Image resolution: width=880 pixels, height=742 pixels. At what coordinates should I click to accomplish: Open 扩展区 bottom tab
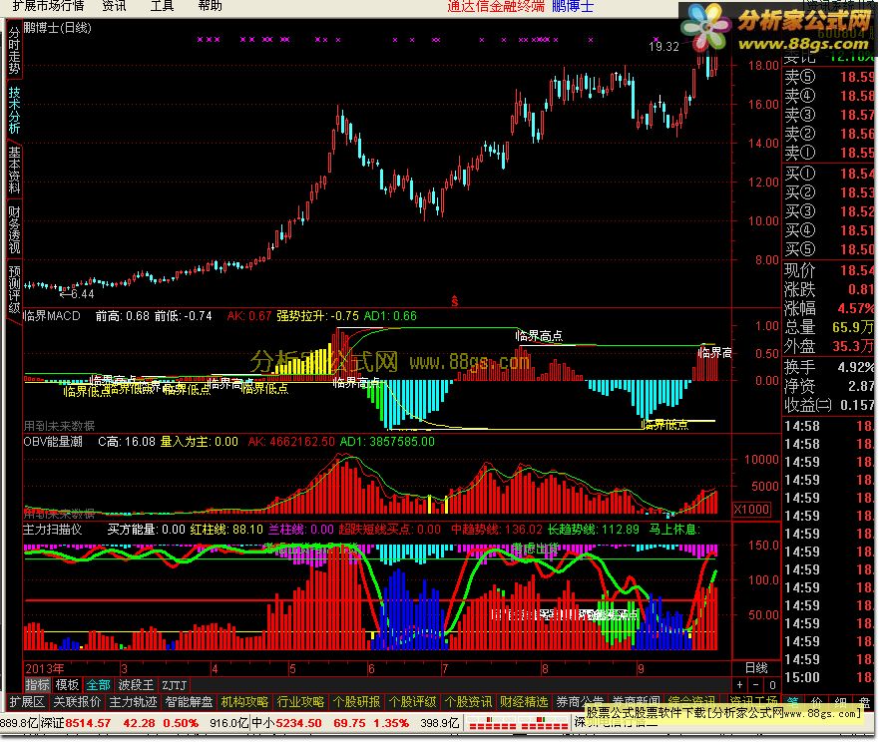coord(26,702)
